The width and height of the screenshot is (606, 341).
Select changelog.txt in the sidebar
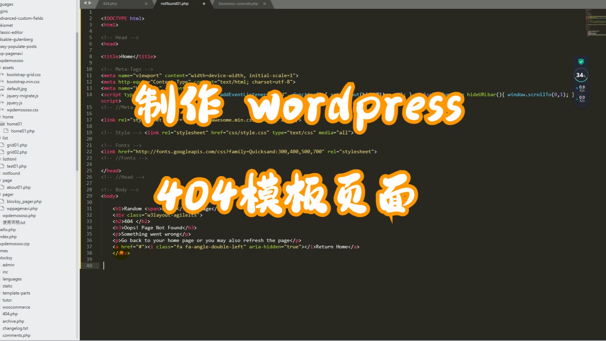[16, 328]
